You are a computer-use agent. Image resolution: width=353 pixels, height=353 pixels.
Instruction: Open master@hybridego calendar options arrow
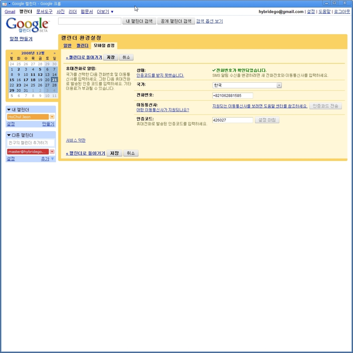pyautogui.click(x=52, y=152)
